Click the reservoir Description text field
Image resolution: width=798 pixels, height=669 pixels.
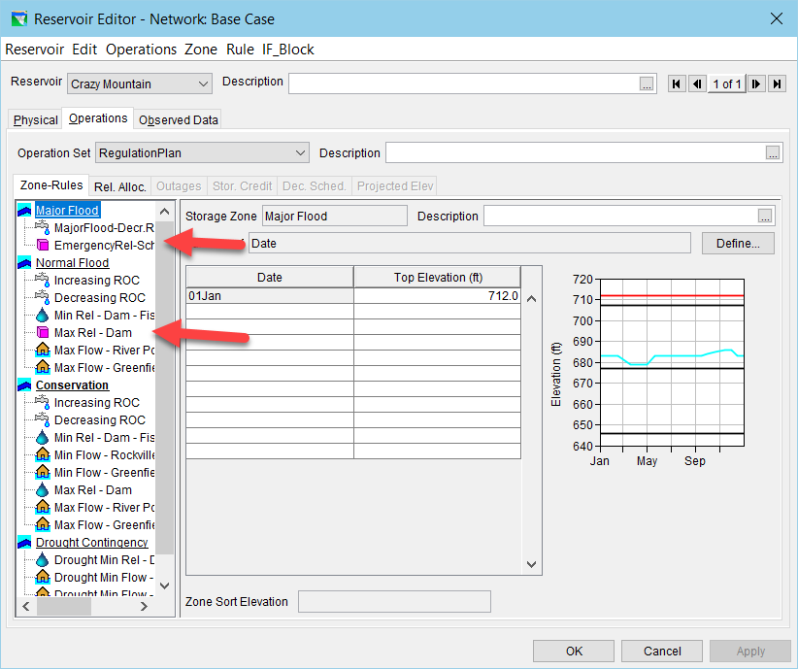click(x=473, y=84)
